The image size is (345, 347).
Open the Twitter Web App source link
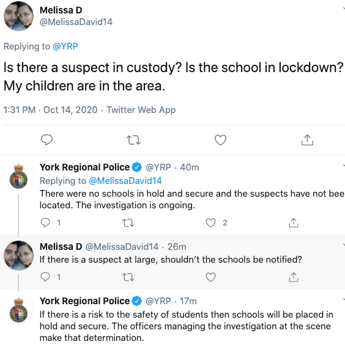coord(141,110)
